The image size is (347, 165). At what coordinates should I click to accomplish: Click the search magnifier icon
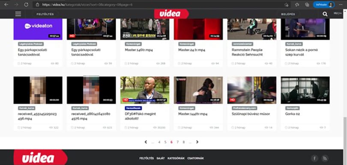325,14
